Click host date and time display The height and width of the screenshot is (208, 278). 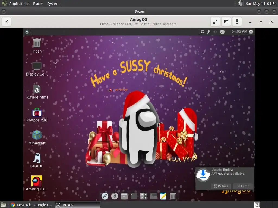pyautogui.click(x=261, y=4)
